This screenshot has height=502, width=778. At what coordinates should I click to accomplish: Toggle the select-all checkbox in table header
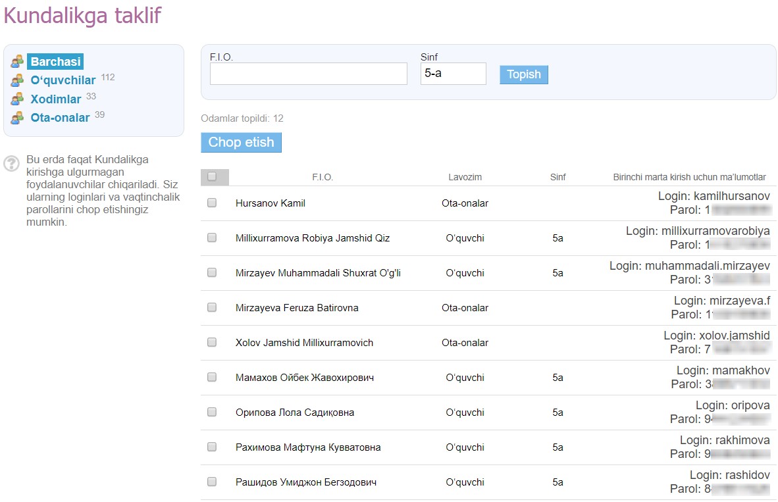(x=212, y=176)
